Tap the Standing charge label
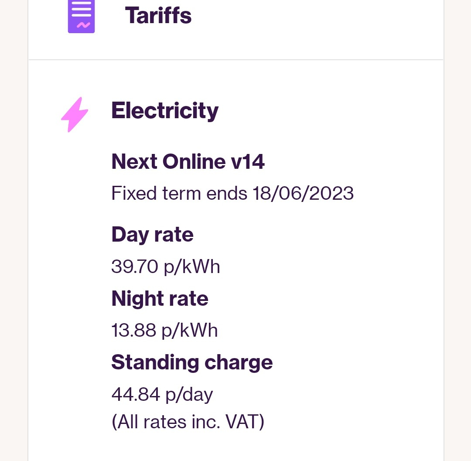The height and width of the screenshot is (461, 471). coord(192,362)
